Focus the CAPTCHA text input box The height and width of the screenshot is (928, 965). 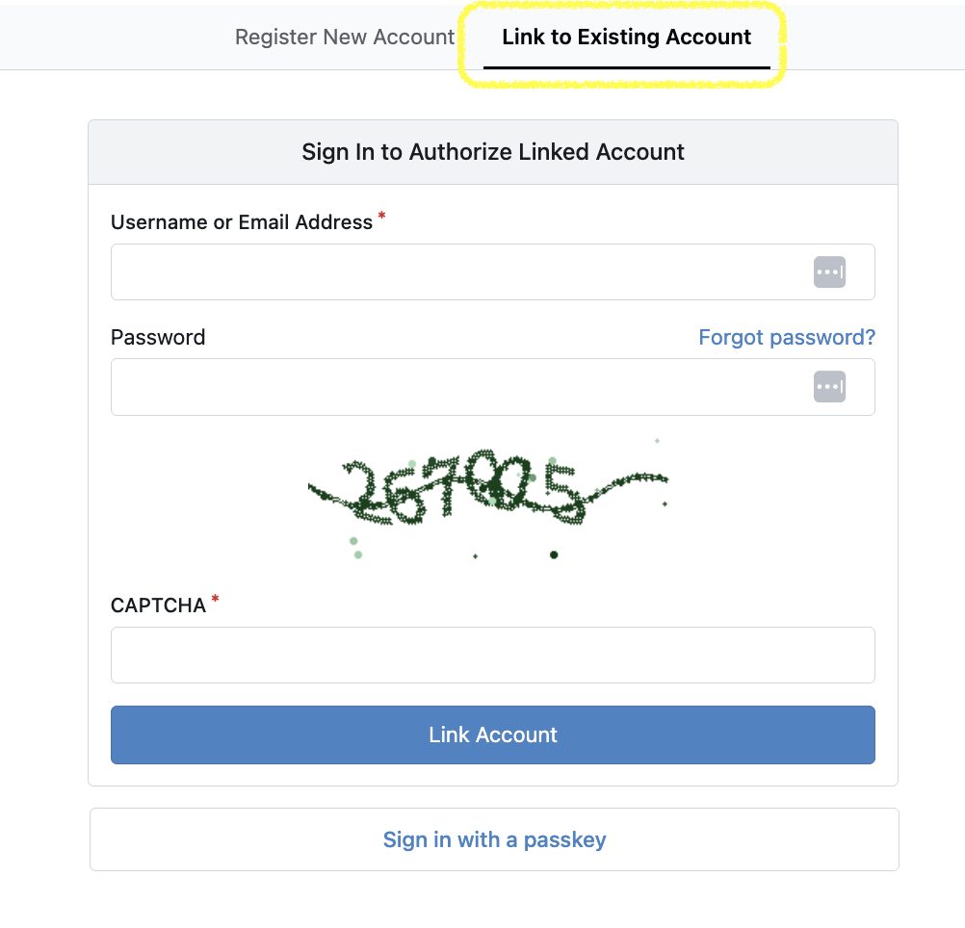[492, 656]
